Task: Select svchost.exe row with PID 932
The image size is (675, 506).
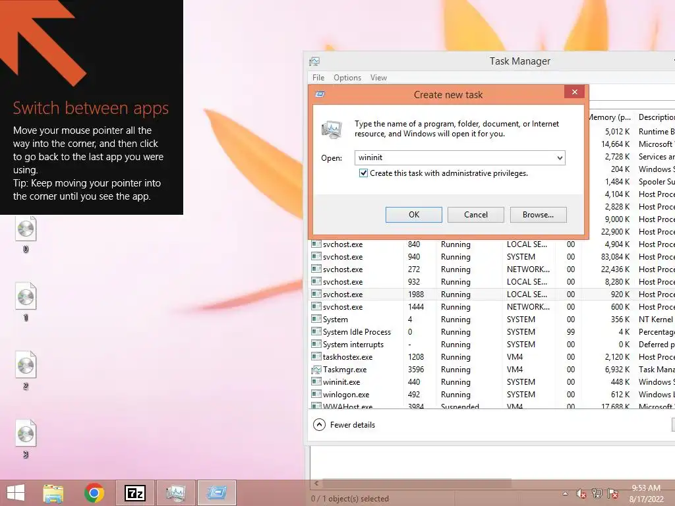Action: click(x=492, y=282)
